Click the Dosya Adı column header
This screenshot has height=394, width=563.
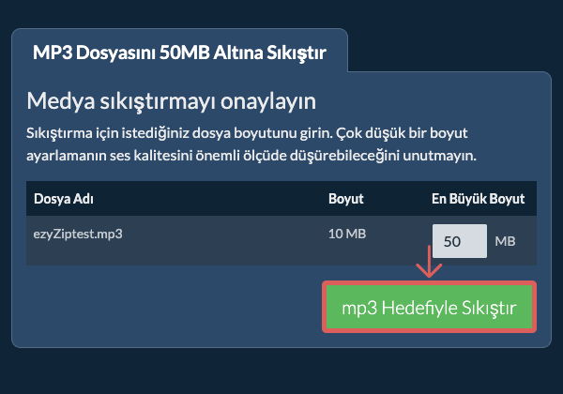tap(64, 199)
